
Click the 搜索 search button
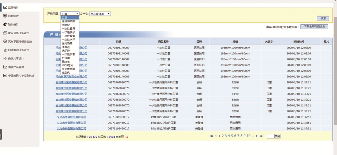[x=323, y=18]
